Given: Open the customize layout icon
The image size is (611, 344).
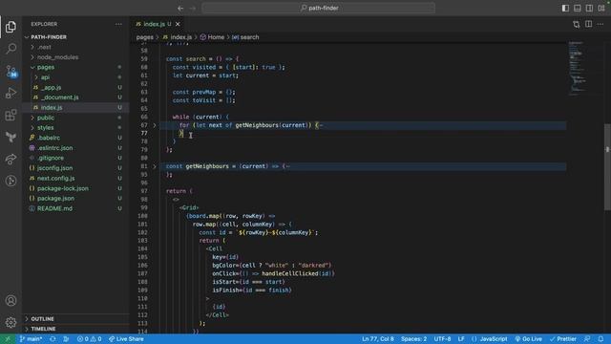Looking at the screenshot, I should click(x=601, y=8).
